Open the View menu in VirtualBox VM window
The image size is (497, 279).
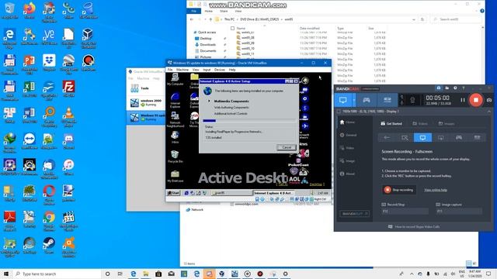coord(196,70)
